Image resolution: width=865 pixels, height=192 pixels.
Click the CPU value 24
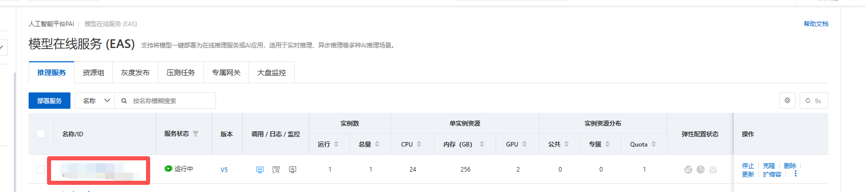click(x=413, y=170)
